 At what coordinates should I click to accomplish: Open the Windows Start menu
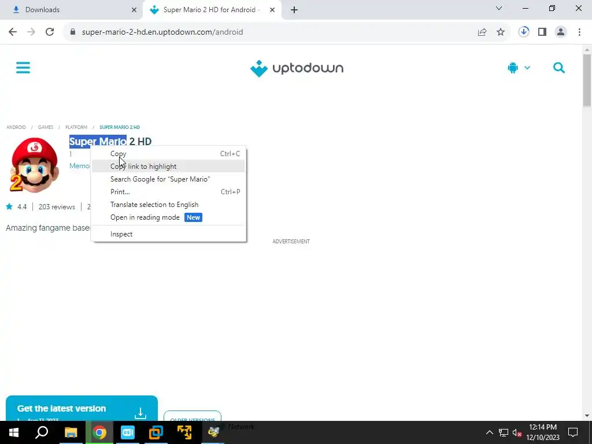(x=14, y=432)
